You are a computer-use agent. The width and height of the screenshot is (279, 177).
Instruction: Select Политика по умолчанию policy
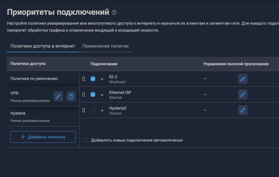[x=43, y=79]
